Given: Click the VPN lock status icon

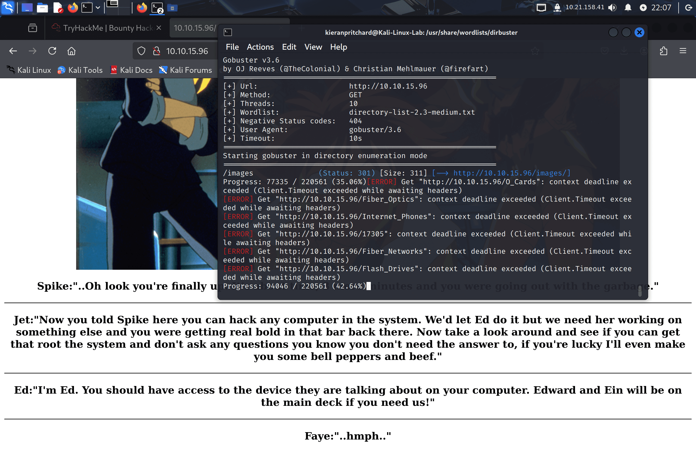Looking at the screenshot, I should point(557,7).
